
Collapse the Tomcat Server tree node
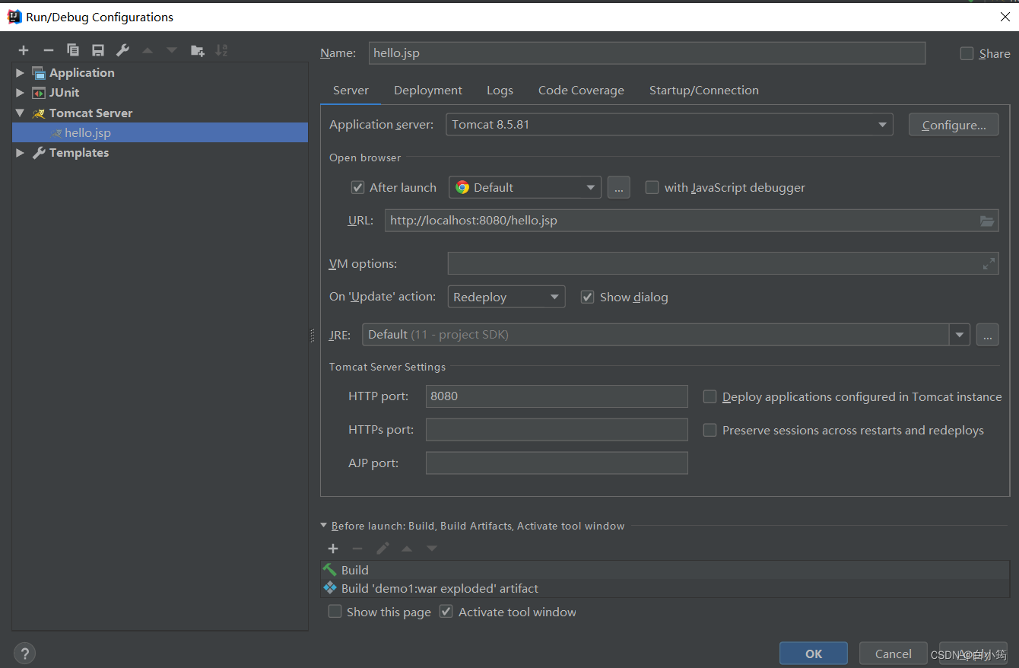tap(20, 113)
